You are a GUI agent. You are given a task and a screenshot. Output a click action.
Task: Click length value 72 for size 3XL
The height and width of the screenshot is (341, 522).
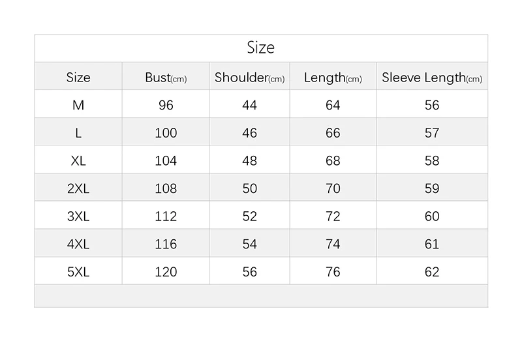coord(333,216)
